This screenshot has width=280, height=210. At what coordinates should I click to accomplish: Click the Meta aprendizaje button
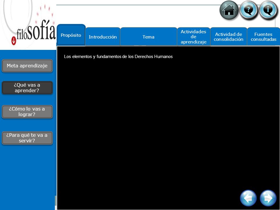27,66
